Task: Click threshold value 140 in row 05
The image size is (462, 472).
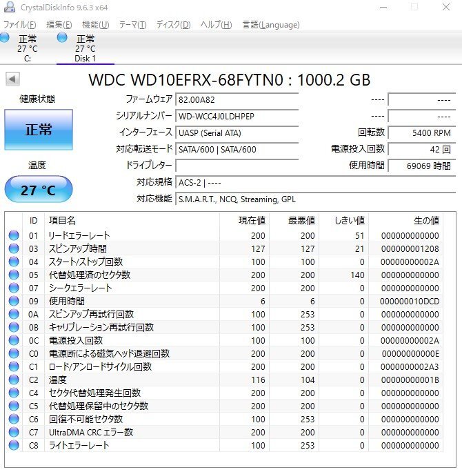Action: pyautogui.click(x=357, y=275)
